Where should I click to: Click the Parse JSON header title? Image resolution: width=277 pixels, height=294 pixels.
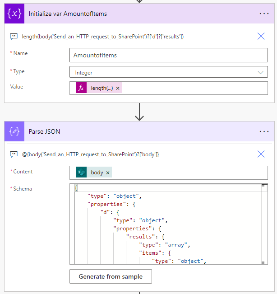tap(44, 131)
